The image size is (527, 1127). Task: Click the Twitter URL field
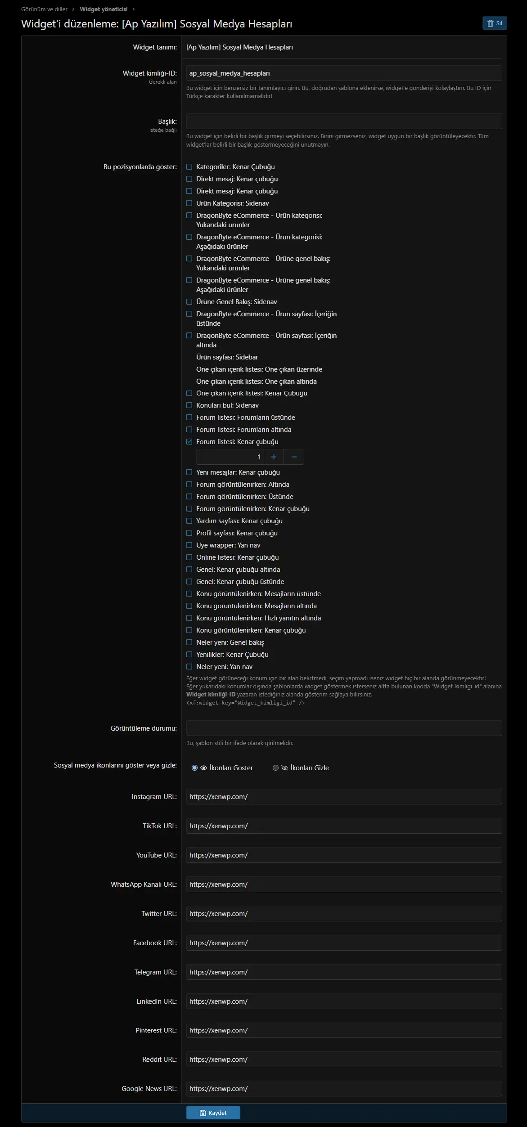coord(344,914)
